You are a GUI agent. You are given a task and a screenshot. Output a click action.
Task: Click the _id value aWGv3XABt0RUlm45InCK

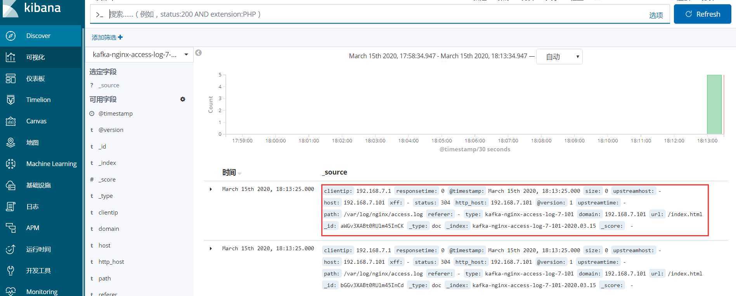coord(372,226)
